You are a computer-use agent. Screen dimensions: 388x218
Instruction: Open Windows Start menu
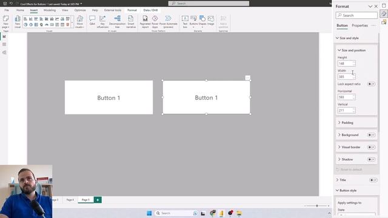149,213
